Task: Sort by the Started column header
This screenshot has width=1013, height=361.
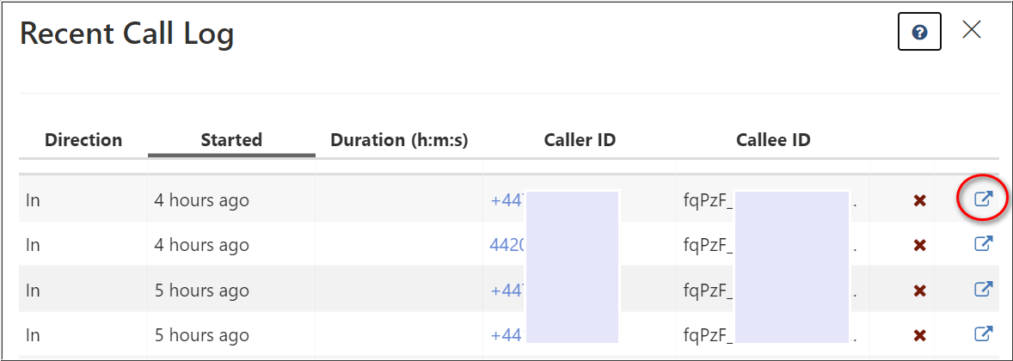Action: 231,139
